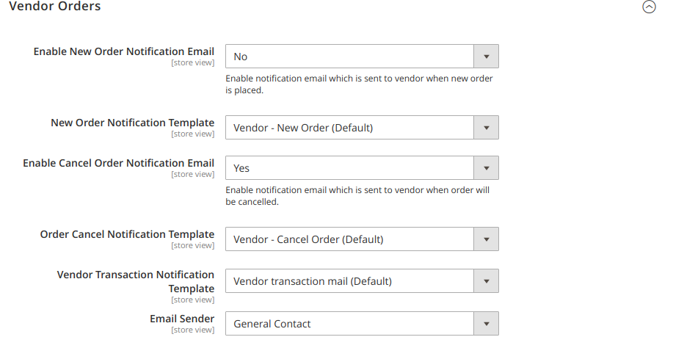Open dropdown showing 'No' for new order email

[x=349, y=57]
